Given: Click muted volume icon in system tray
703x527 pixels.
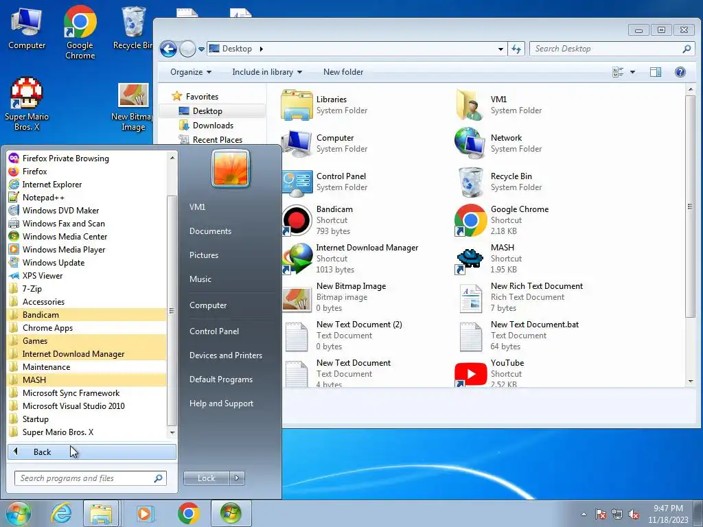Looking at the screenshot, I should click(x=634, y=515).
